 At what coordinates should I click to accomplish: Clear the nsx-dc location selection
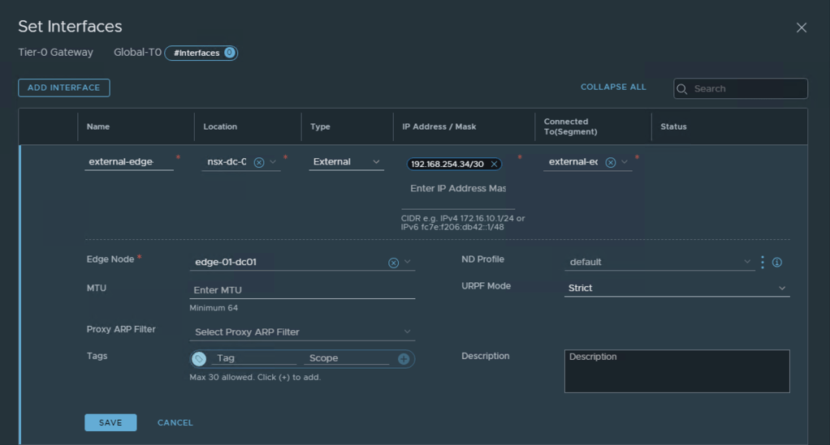coord(259,162)
